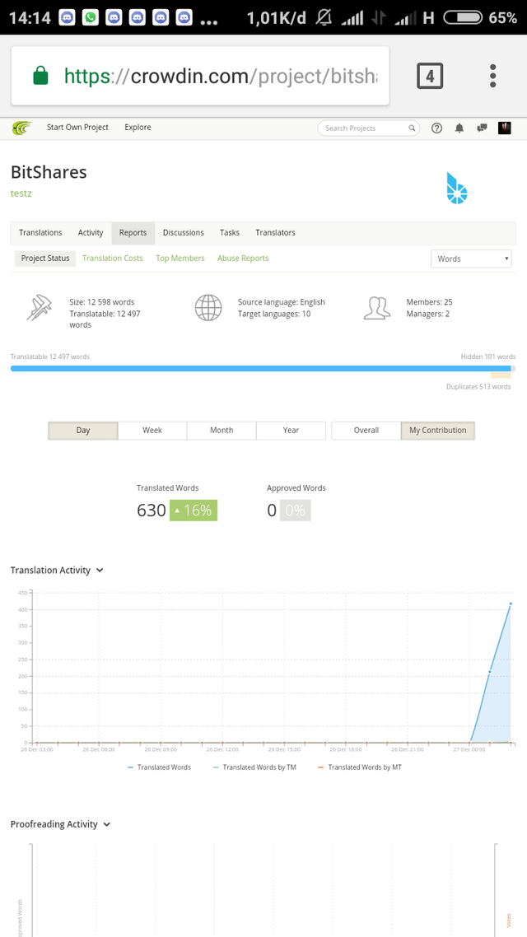Click the Crowdin logo icon

[x=21, y=128]
